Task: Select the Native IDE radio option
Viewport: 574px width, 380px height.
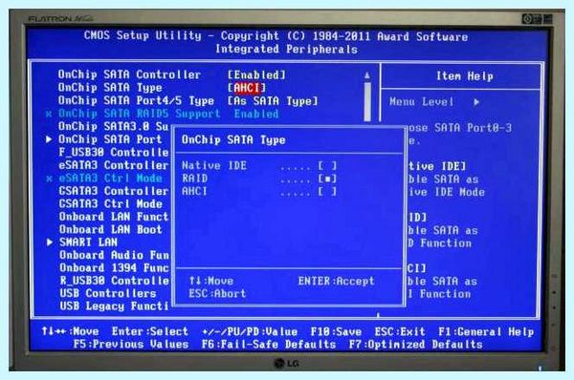Action: [259, 166]
